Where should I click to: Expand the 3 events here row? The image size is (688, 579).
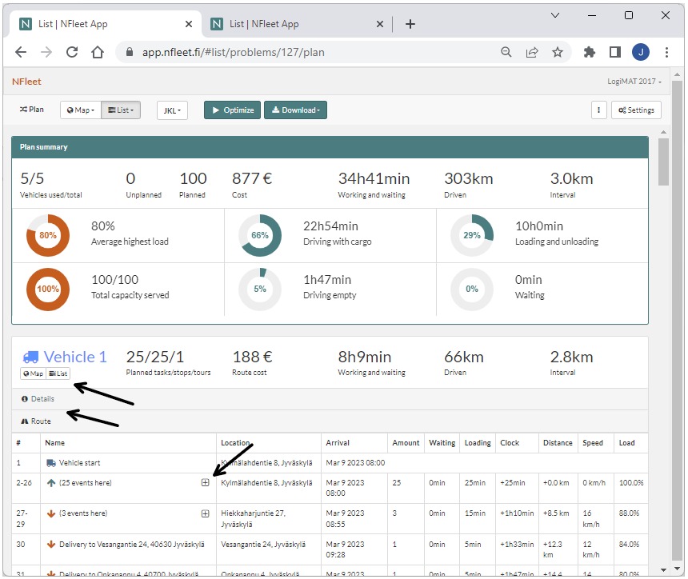coord(205,513)
